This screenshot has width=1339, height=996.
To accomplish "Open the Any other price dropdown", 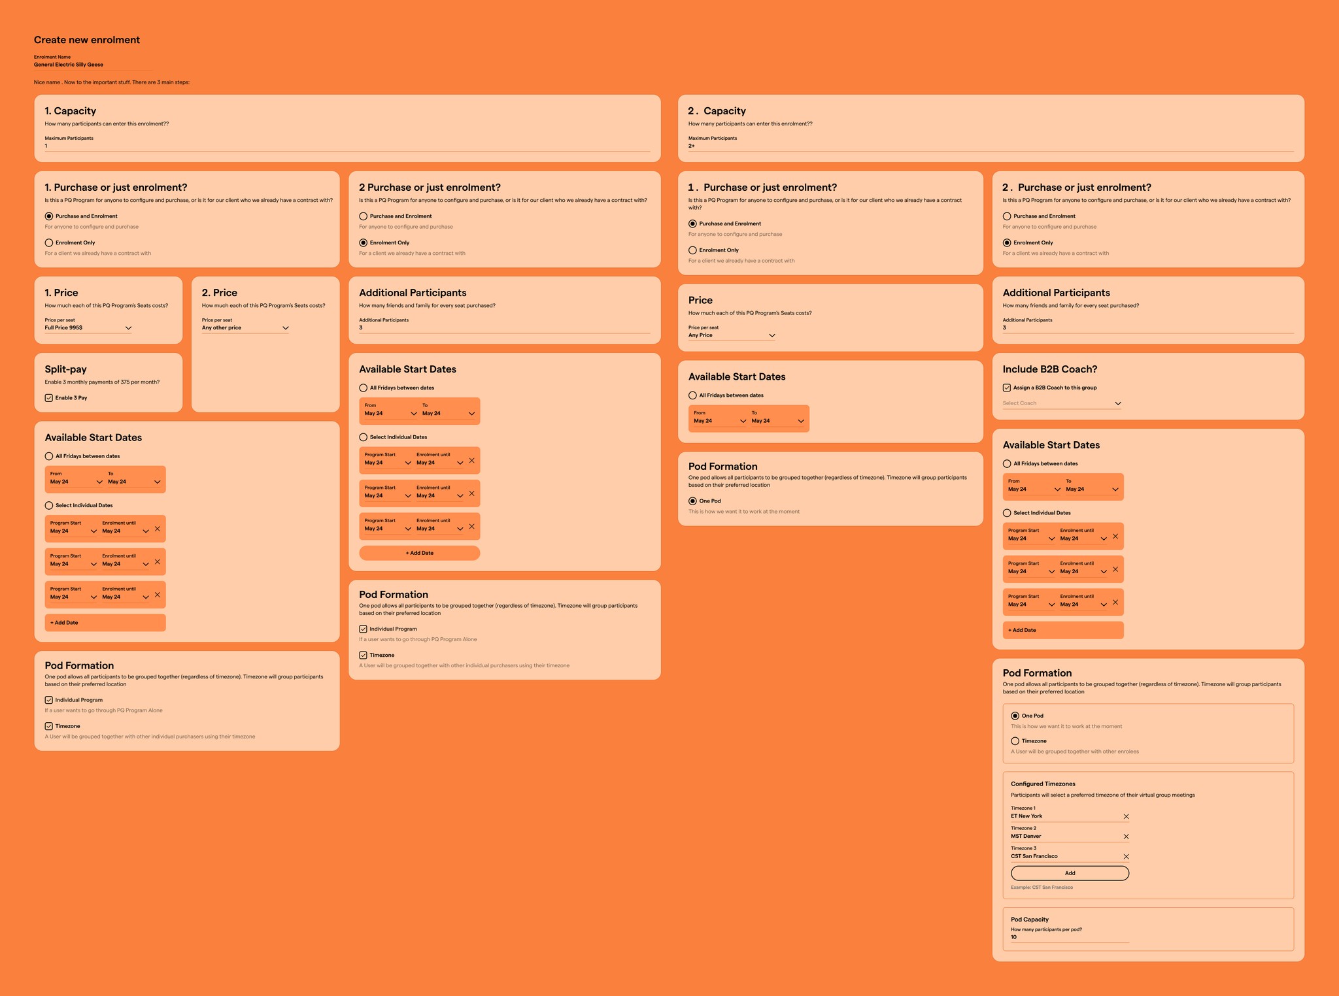I will click(245, 327).
